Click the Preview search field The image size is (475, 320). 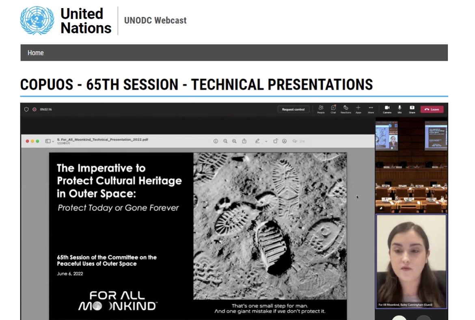coord(299,141)
